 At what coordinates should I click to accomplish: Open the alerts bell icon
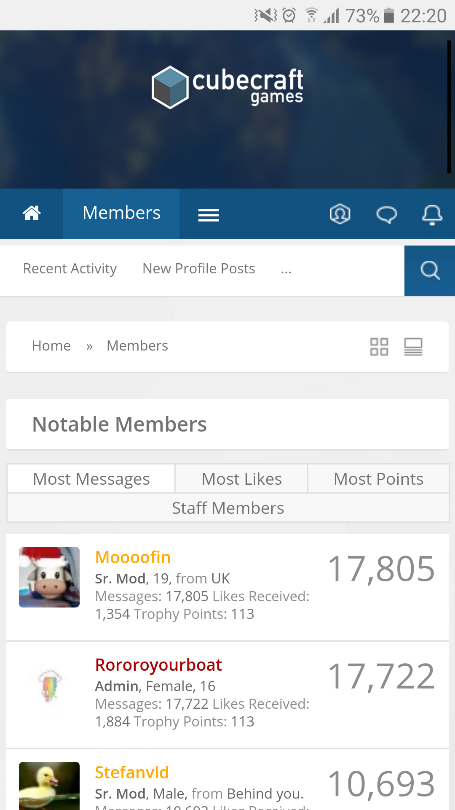[432, 215]
